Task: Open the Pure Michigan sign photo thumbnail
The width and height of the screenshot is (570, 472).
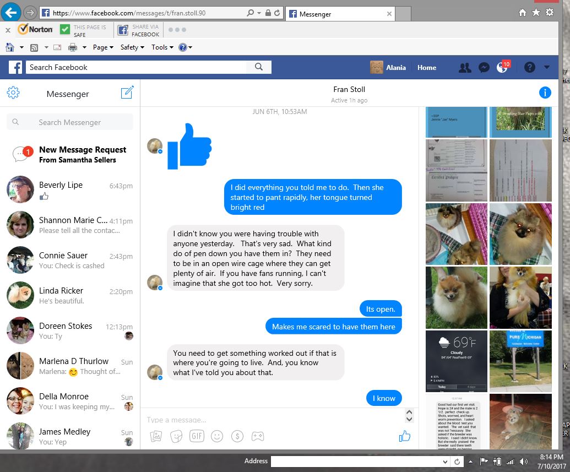Action: pyautogui.click(x=520, y=361)
